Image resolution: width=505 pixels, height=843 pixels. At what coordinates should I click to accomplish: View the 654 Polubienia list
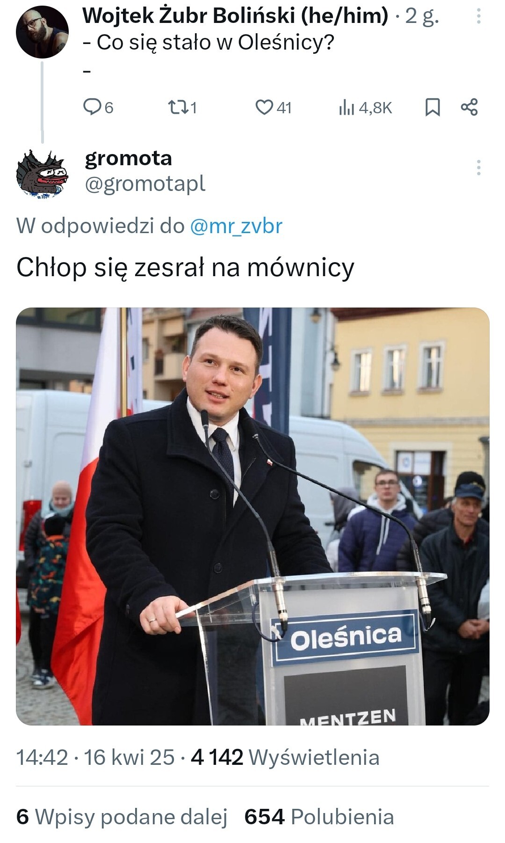coord(319,817)
